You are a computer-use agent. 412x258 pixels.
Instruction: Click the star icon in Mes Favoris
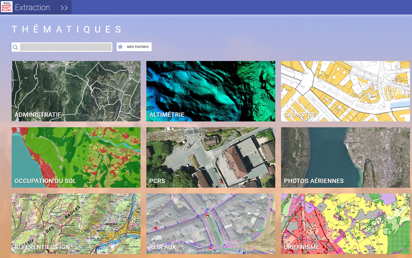point(120,47)
